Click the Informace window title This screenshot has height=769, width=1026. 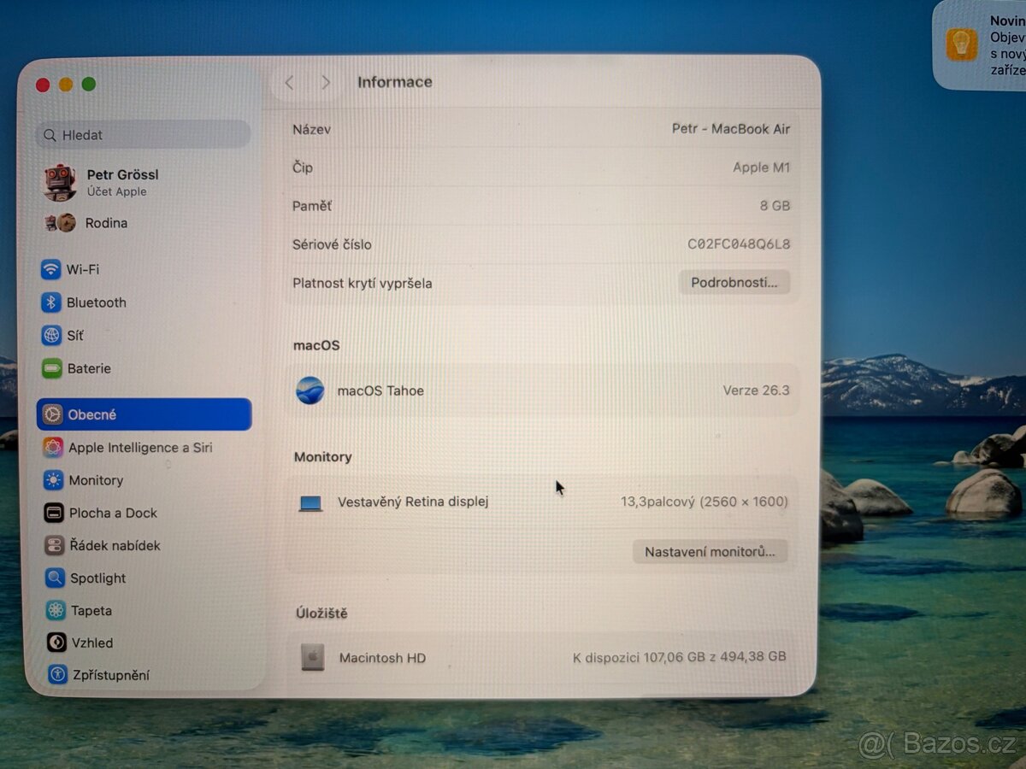click(395, 82)
